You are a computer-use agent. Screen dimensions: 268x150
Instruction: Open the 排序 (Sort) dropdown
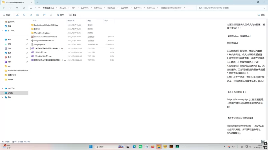[x=61, y=15]
